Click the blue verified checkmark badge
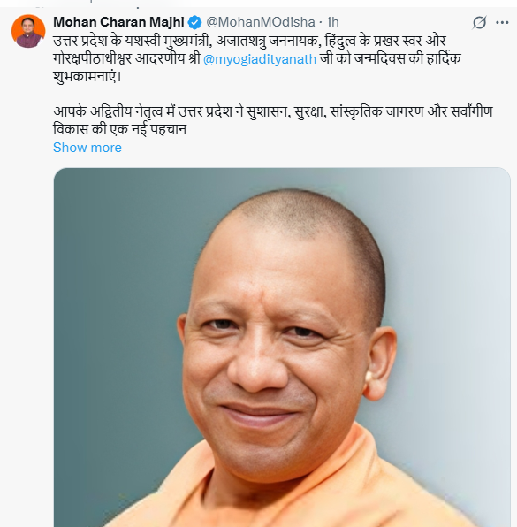The width and height of the screenshot is (517, 527). pos(194,22)
